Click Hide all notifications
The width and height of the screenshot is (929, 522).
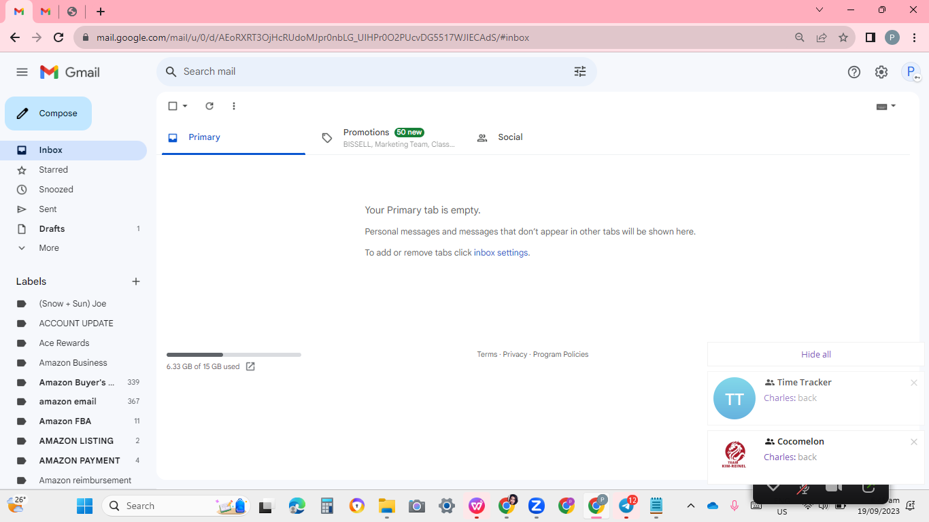(x=816, y=354)
